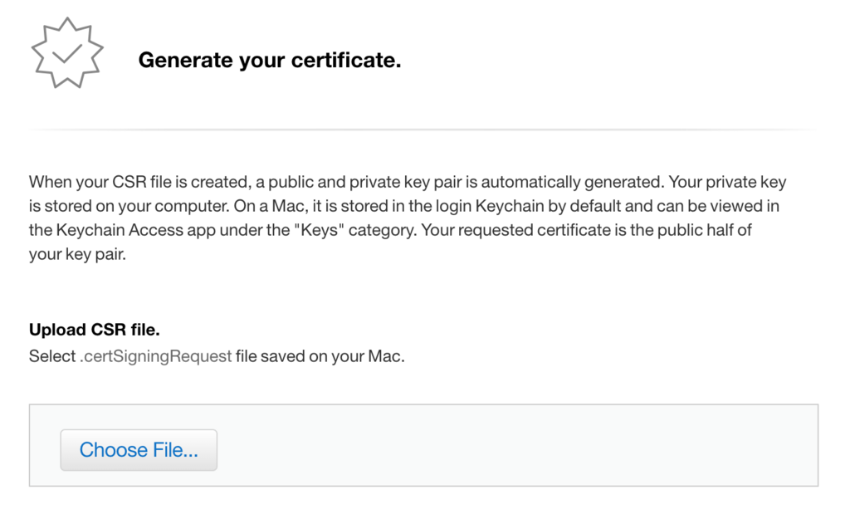The width and height of the screenshot is (850, 524).
Task: Click the word "Select" before .certSigningRequest
Action: (x=52, y=356)
